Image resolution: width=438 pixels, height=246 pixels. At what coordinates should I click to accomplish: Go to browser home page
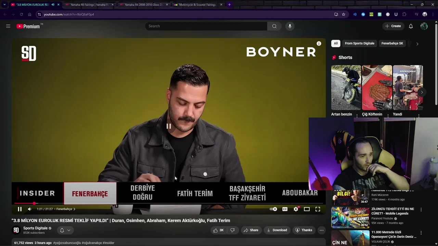coord(29,14)
